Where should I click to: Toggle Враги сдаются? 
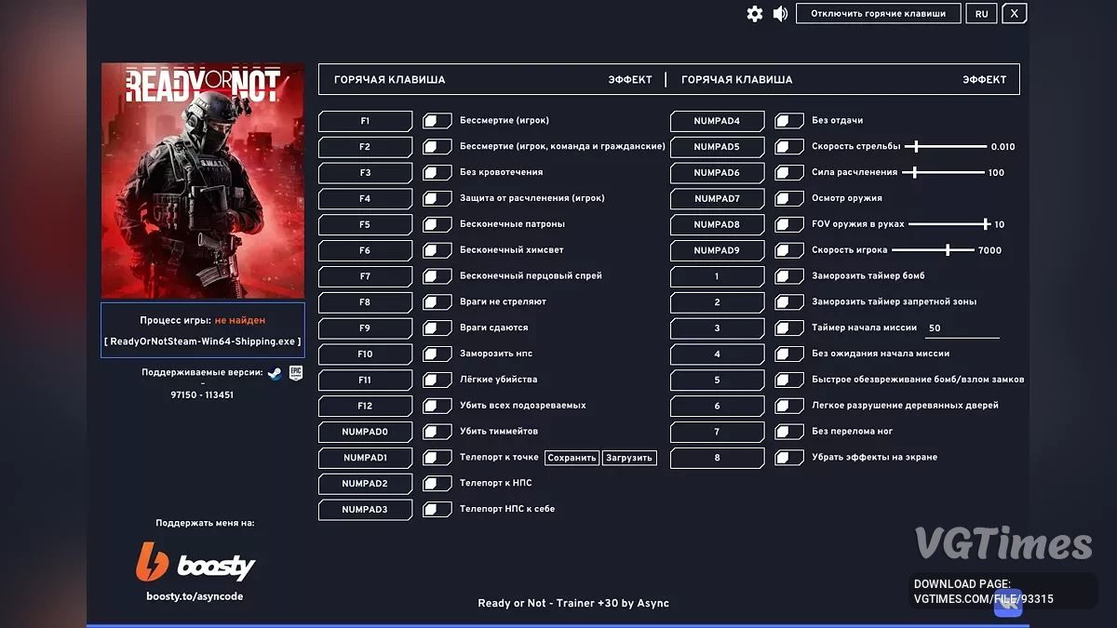(x=437, y=328)
